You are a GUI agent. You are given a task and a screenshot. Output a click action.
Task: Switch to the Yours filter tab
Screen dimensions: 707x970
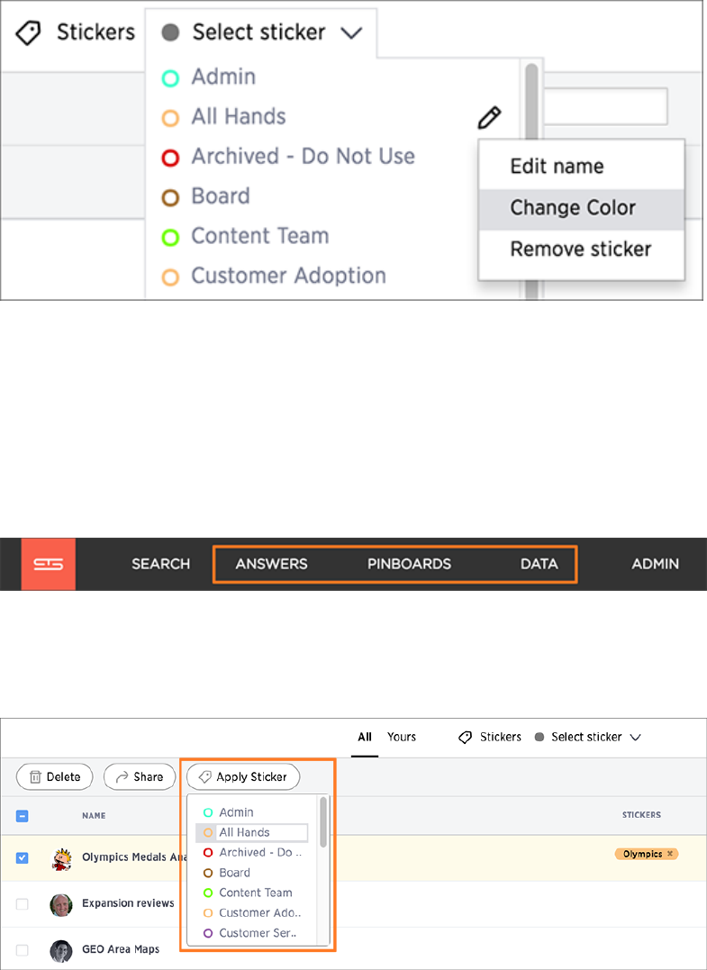(402, 737)
